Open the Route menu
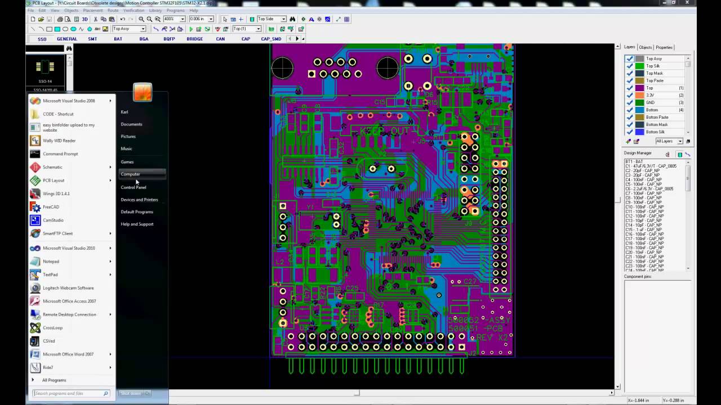The image size is (721, 405). [113, 11]
